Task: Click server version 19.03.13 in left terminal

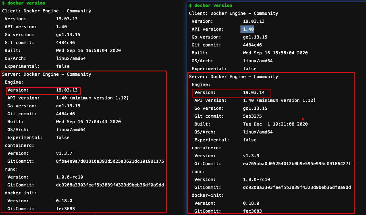Action: tap(67, 90)
